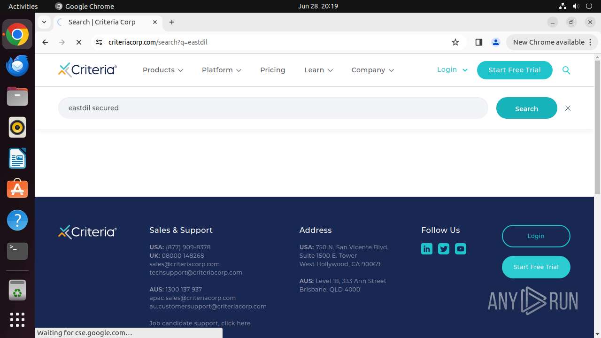Follow the job candidate 'click here' link

click(x=236, y=323)
